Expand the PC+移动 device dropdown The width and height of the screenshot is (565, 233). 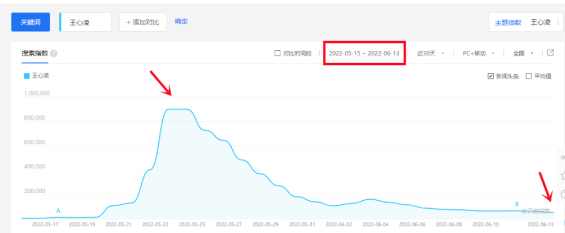478,53
